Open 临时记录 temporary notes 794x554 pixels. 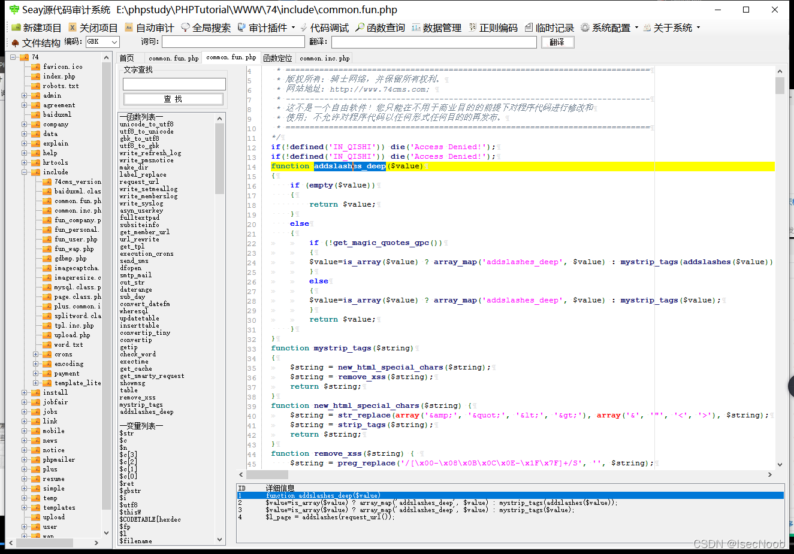tap(550, 28)
